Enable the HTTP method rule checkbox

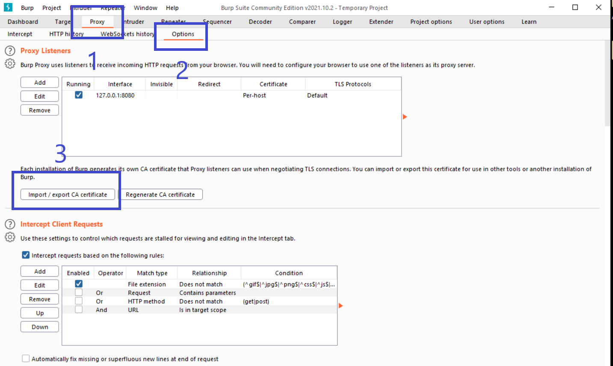point(79,301)
